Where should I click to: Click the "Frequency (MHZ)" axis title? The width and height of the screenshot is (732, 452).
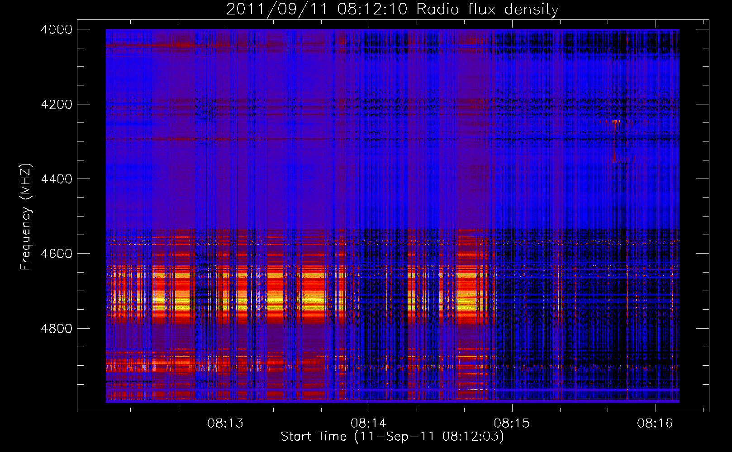[x=26, y=217]
